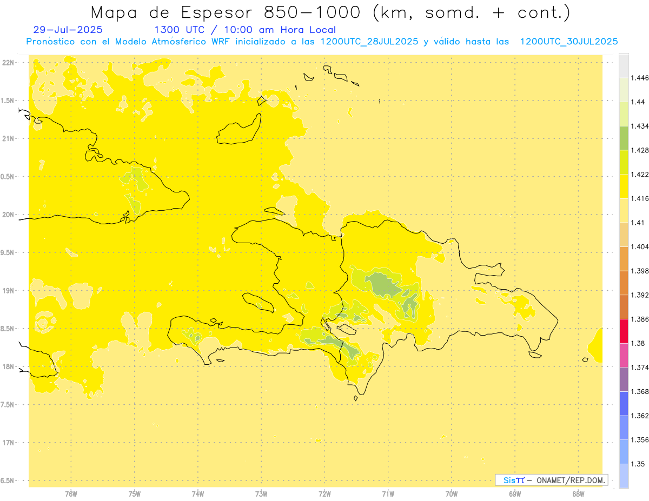Click the 76W longitude label

[71, 493]
